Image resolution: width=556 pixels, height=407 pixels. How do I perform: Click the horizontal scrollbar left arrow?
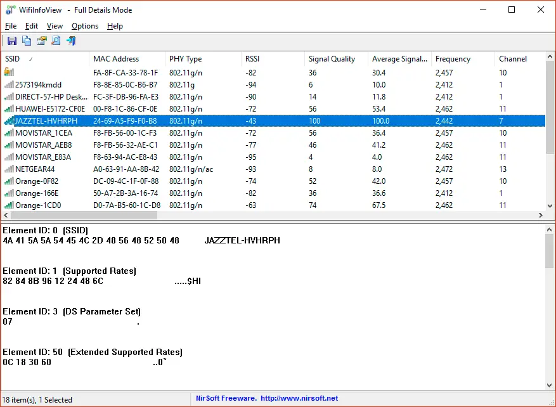click(6, 215)
